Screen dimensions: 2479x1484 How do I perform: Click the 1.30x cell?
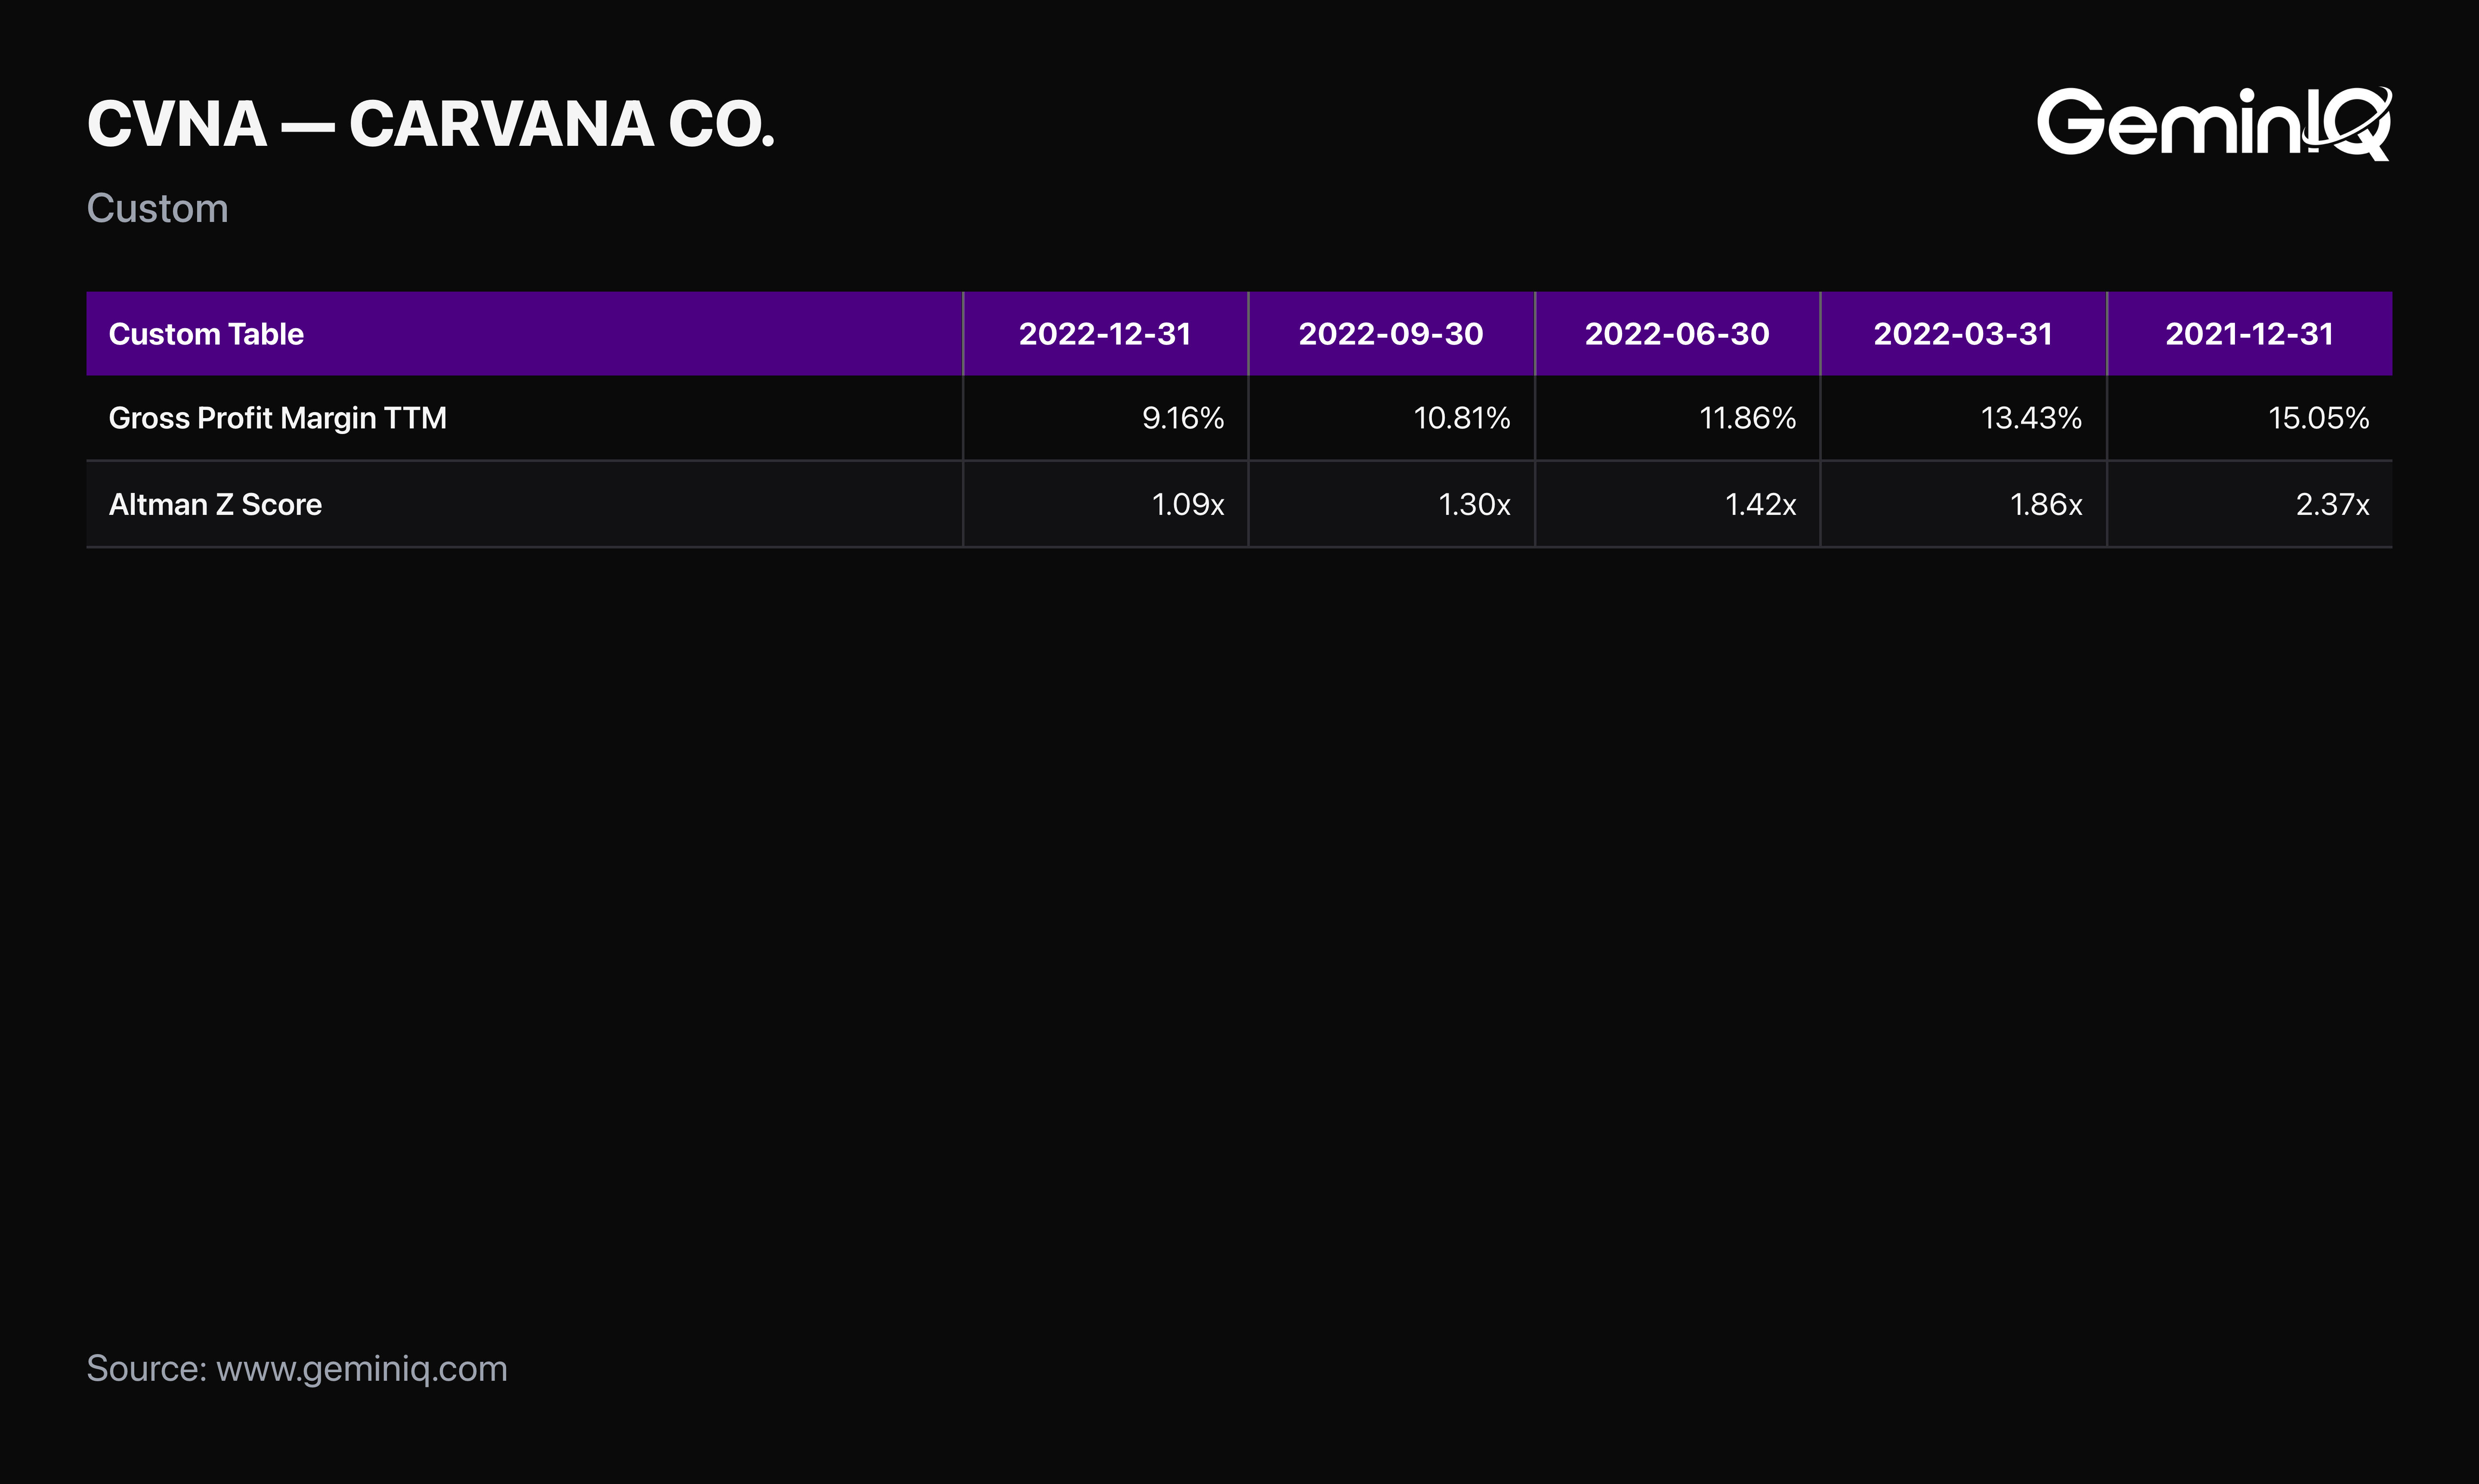point(1391,504)
